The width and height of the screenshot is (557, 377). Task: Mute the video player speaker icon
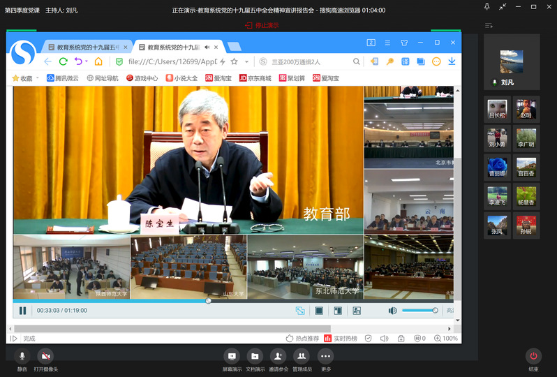392,311
